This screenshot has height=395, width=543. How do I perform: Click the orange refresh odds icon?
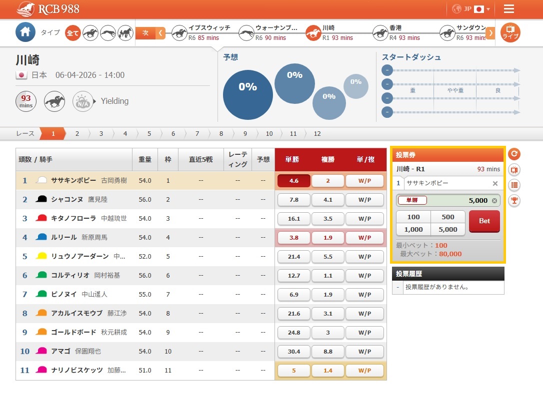pyautogui.click(x=514, y=154)
